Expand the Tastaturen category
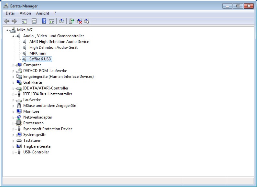This screenshot has width=257, height=187. click(13, 141)
